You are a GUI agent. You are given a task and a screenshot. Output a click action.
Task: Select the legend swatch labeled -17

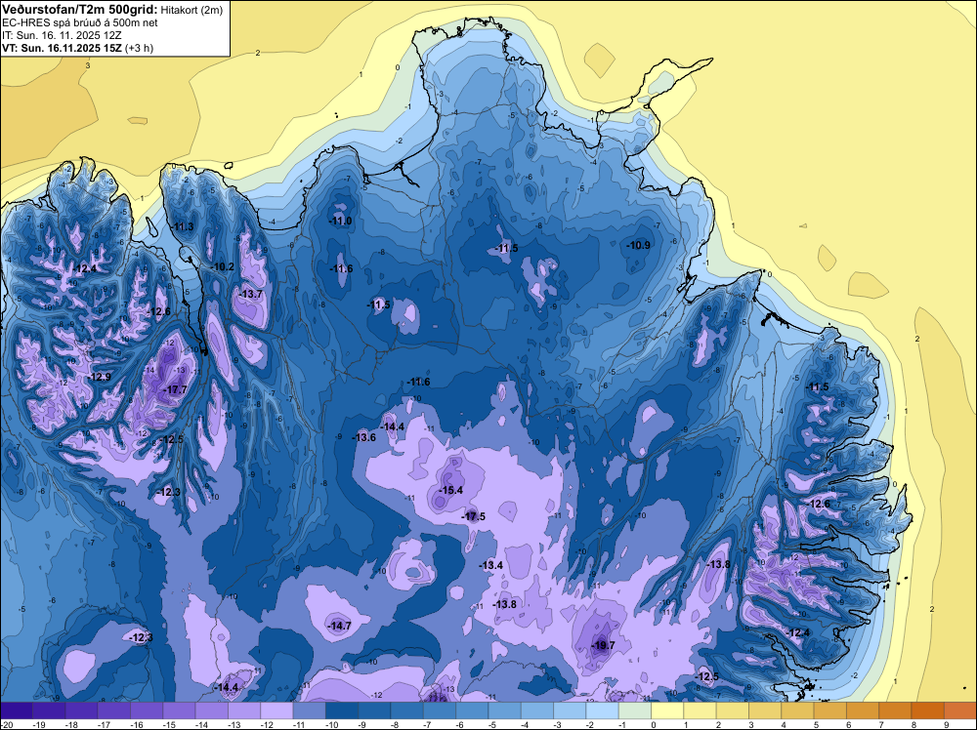(114, 710)
